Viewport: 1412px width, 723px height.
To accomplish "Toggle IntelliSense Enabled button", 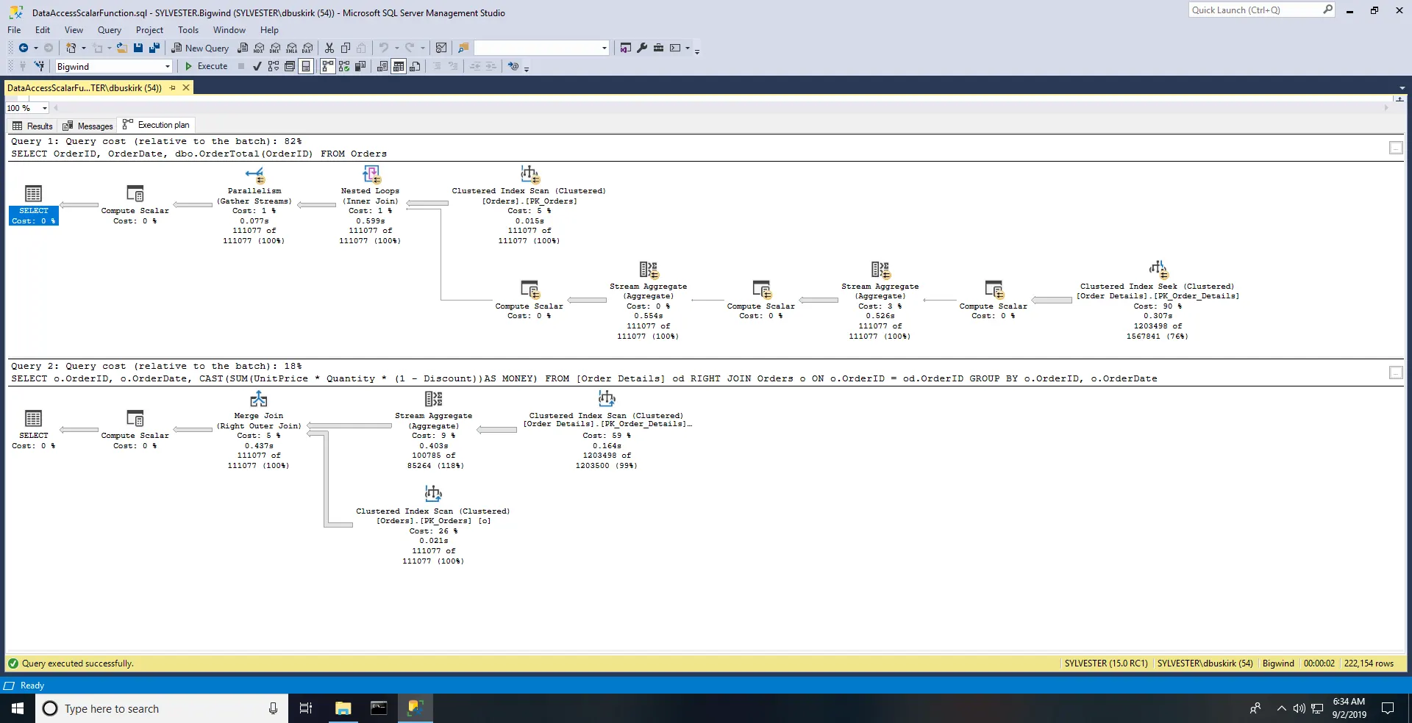I will [x=306, y=66].
